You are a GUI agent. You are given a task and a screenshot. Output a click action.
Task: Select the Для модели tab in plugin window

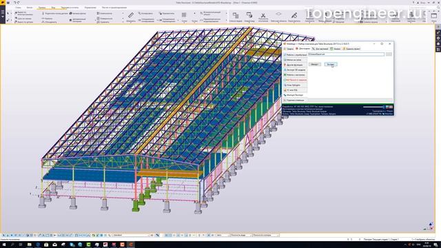click(302, 49)
